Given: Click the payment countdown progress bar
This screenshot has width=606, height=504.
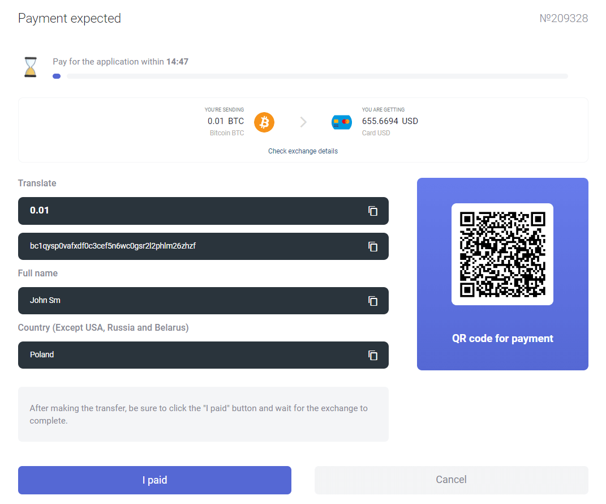Looking at the screenshot, I should coord(317,76).
